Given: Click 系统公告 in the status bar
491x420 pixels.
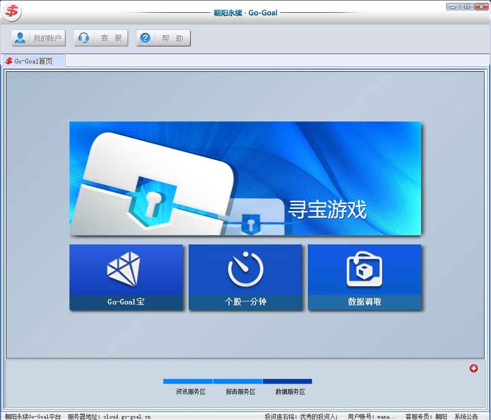Looking at the screenshot, I should pos(466,416).
